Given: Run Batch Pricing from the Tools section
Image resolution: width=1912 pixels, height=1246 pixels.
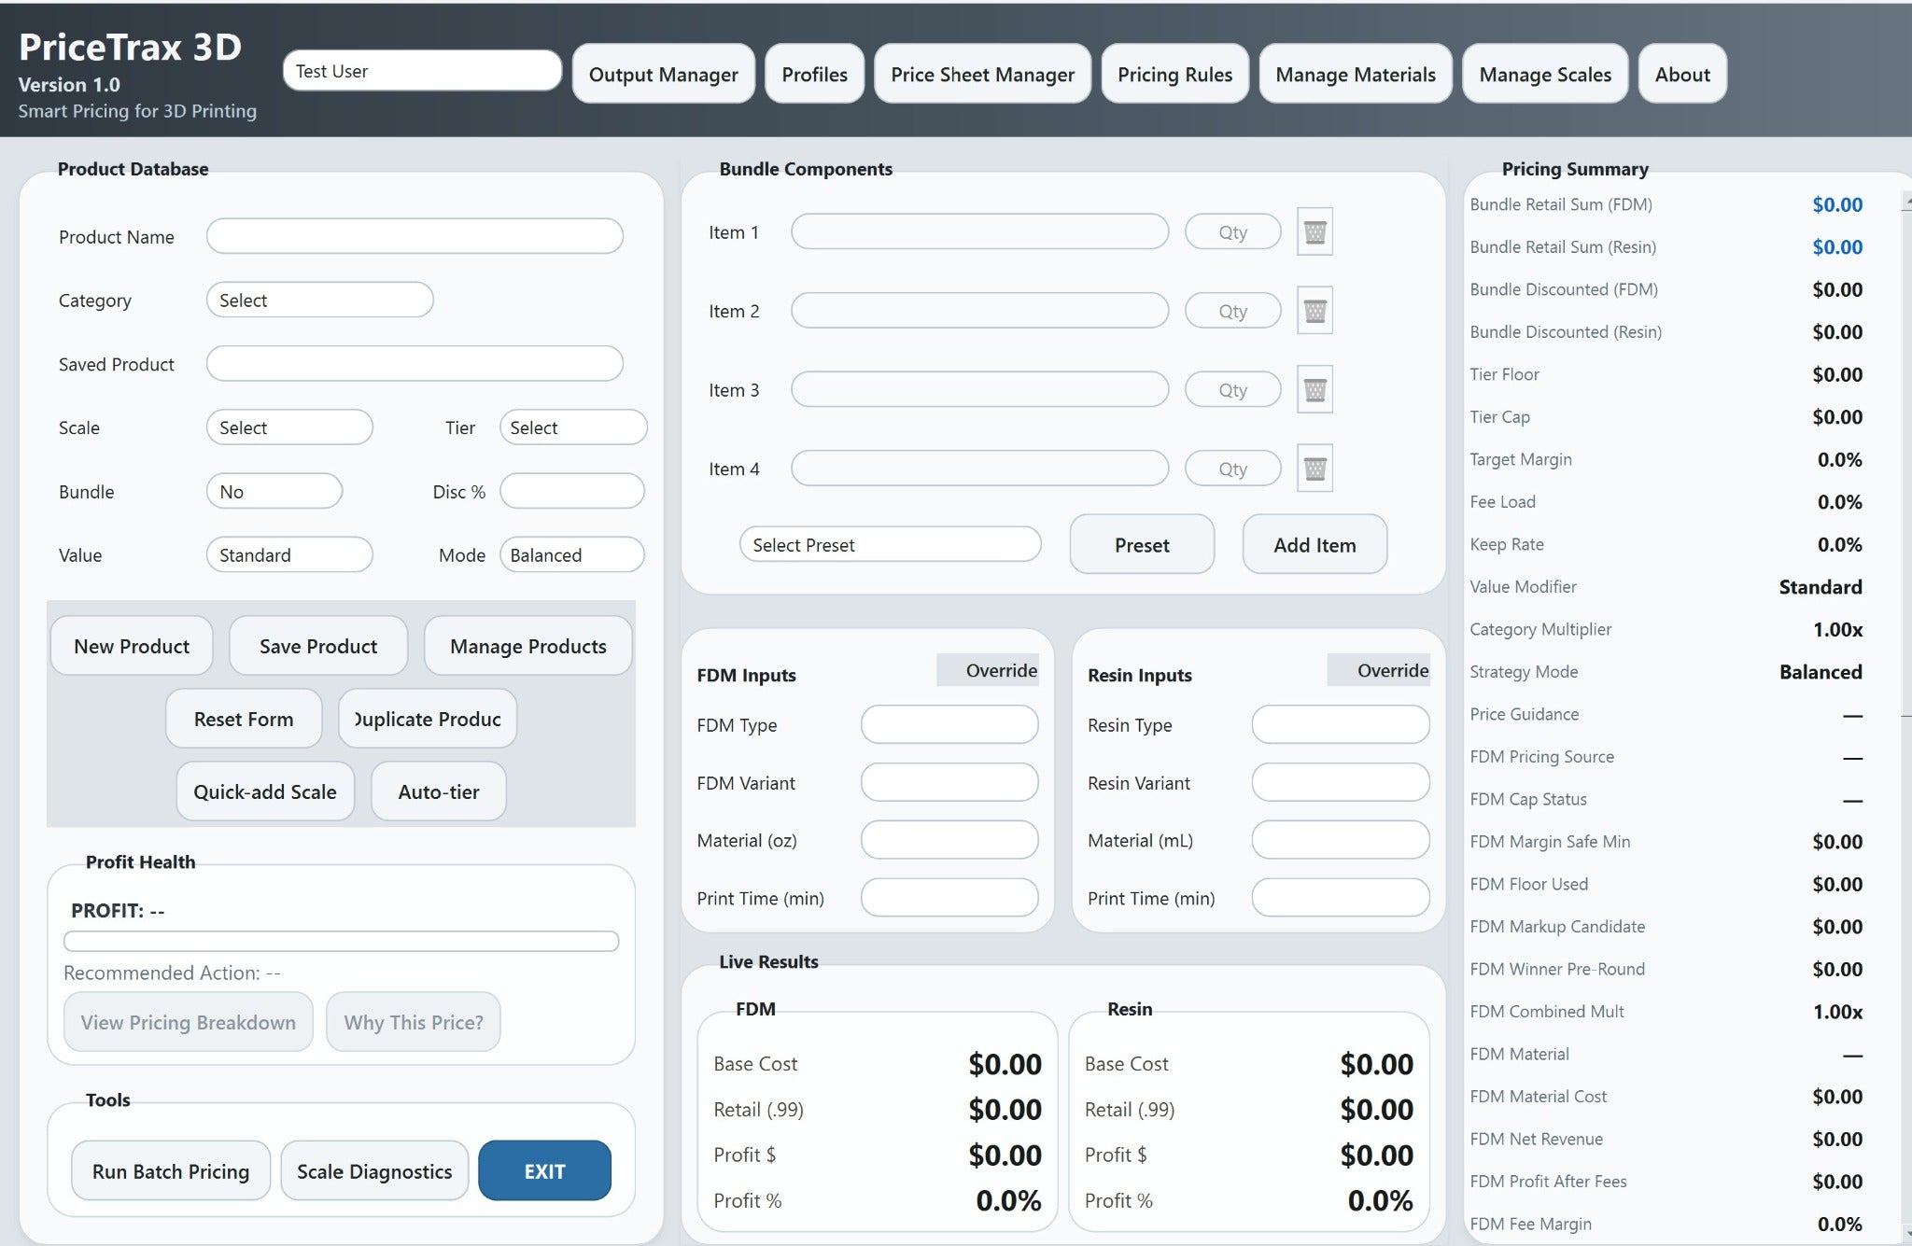Looking at the screenshot, I should pos(169,1170).
